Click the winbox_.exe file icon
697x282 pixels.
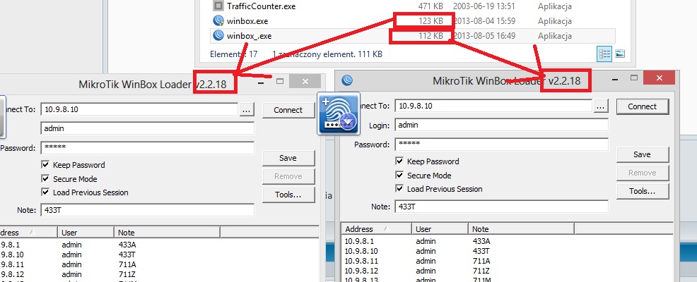pyautogui.click(x=218, y=35)
